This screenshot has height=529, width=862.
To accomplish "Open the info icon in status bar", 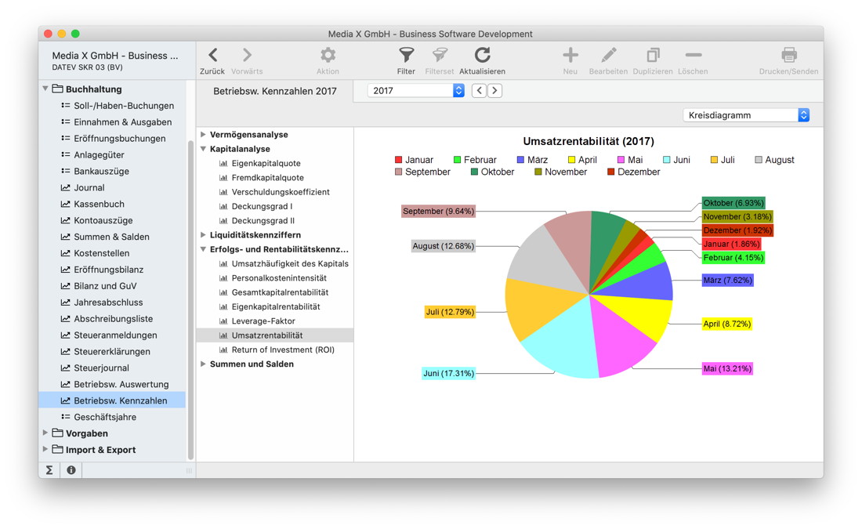I will pyautogui.click(x=71, y=470).
